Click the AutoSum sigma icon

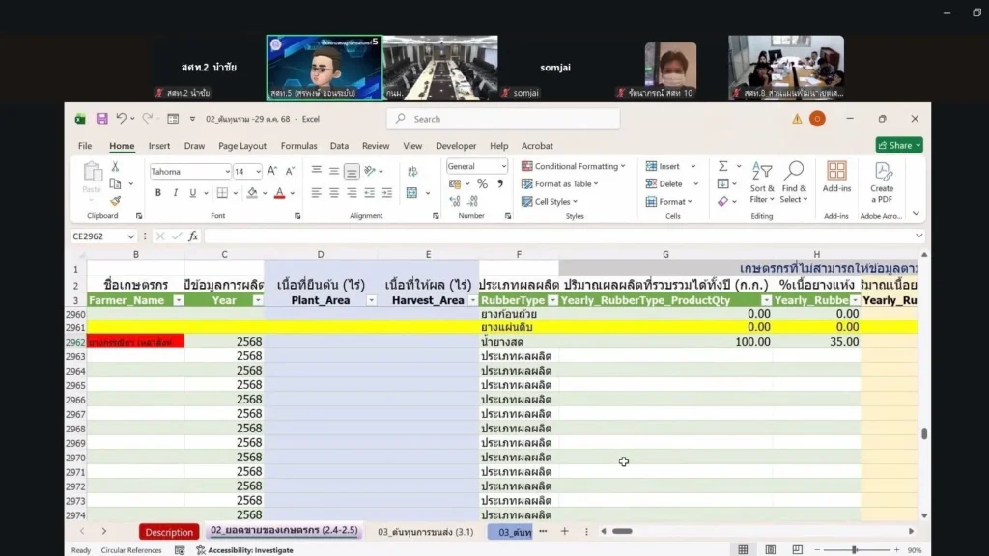722,166
